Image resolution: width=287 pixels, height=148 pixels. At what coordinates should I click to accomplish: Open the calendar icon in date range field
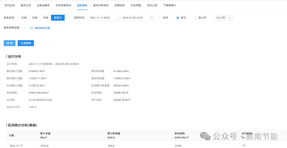[151, 18]
